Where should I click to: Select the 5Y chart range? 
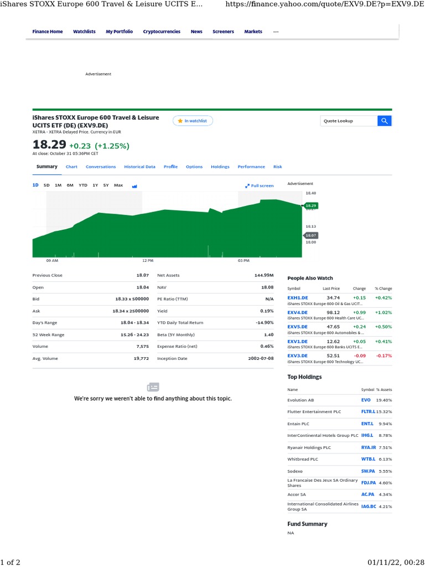point(106,185)
